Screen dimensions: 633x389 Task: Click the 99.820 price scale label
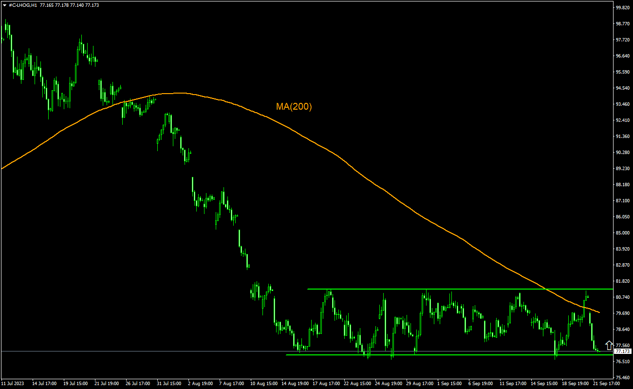(x=623, y=8)
